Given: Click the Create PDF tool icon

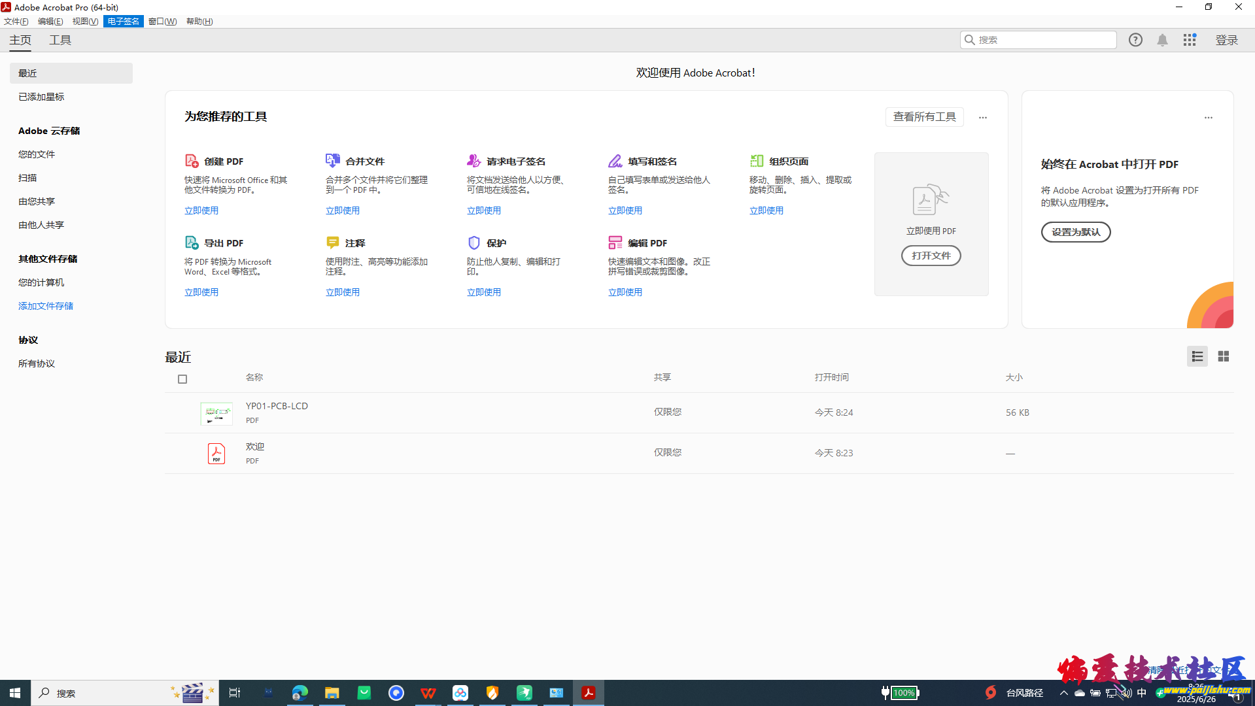Looking at the screenshot, I should pos(192,161).
